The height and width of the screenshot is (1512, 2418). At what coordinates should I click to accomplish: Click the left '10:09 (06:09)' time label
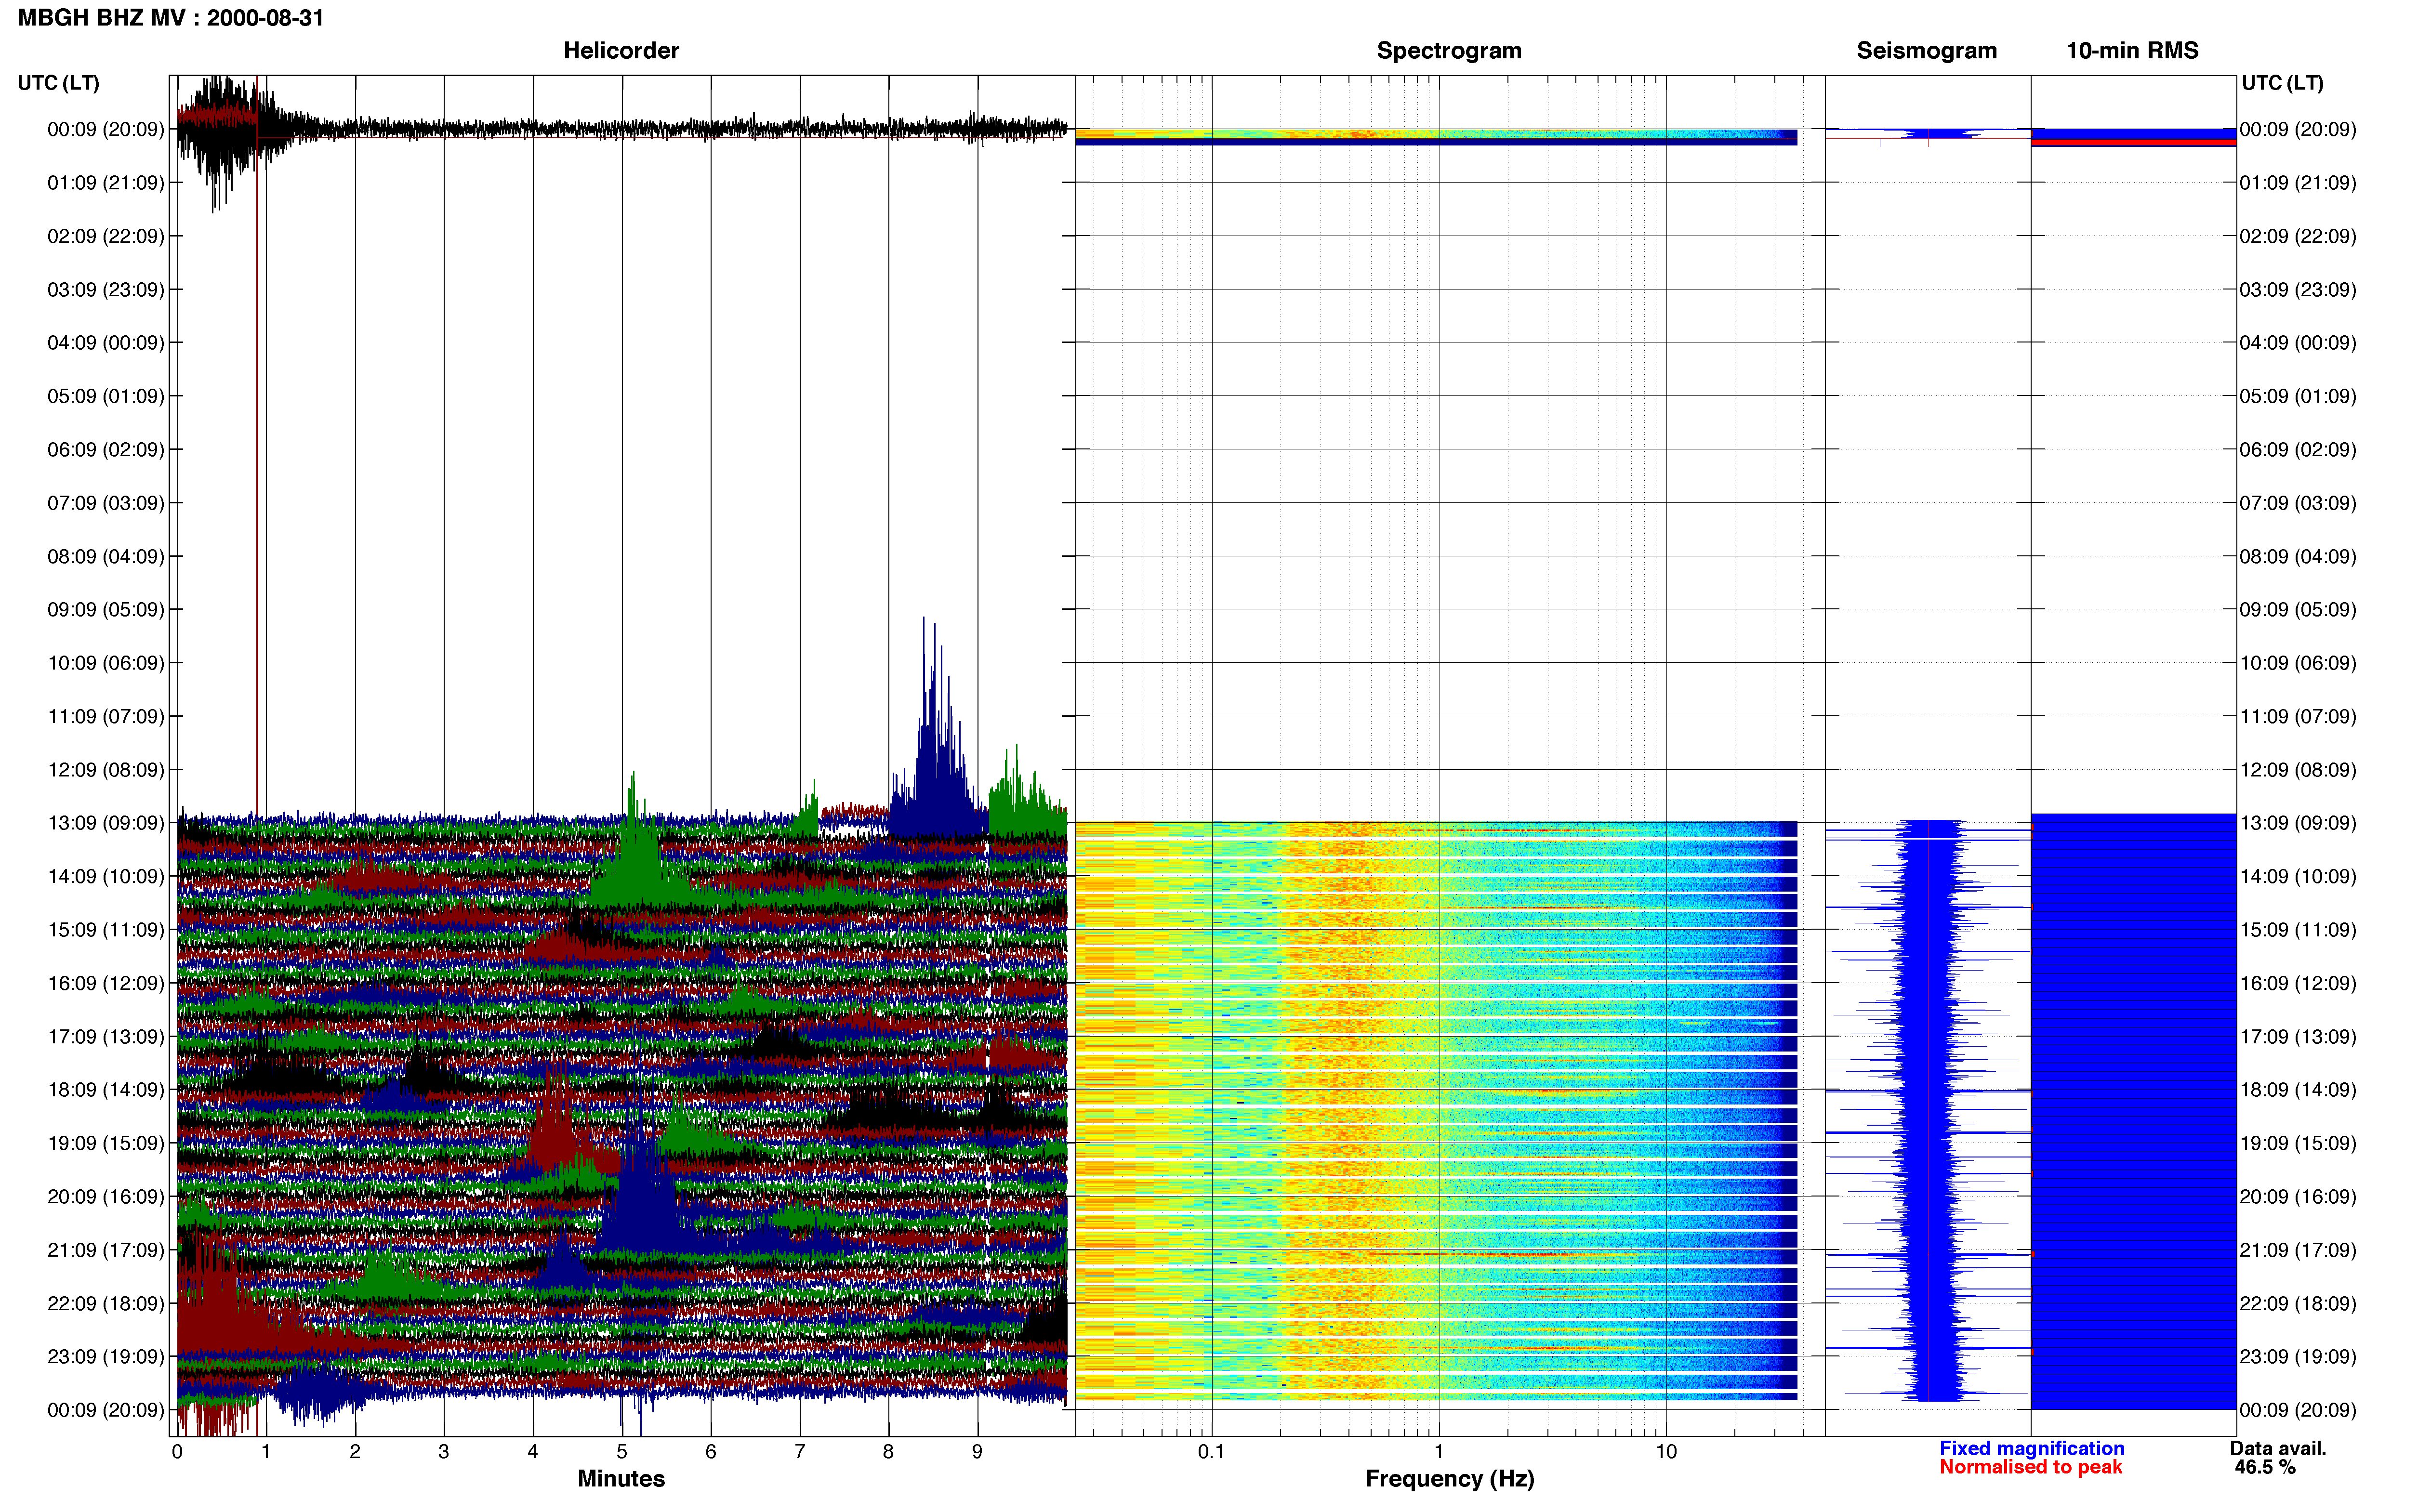tap(106, 663)
